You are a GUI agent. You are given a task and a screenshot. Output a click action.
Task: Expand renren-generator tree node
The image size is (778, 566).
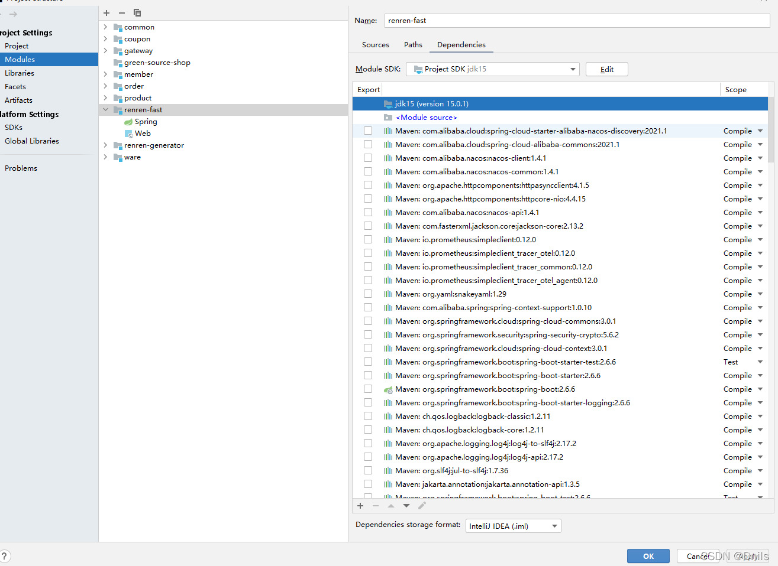pyautogui.click(x=106, y=145)
